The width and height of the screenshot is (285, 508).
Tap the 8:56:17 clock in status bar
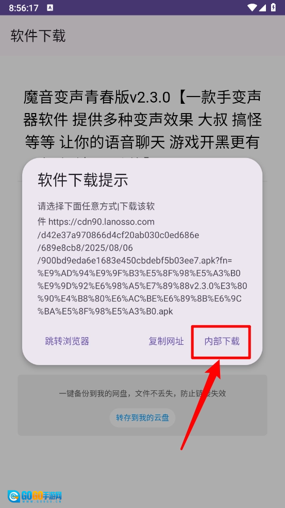24,8
